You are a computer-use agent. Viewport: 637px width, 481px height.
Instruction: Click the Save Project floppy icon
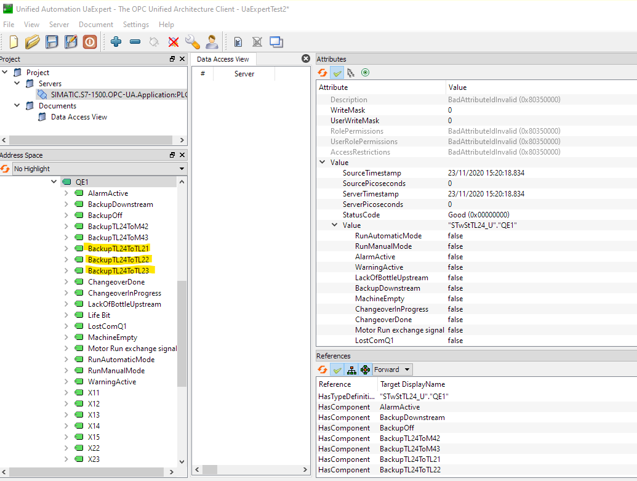pos(52,41)
